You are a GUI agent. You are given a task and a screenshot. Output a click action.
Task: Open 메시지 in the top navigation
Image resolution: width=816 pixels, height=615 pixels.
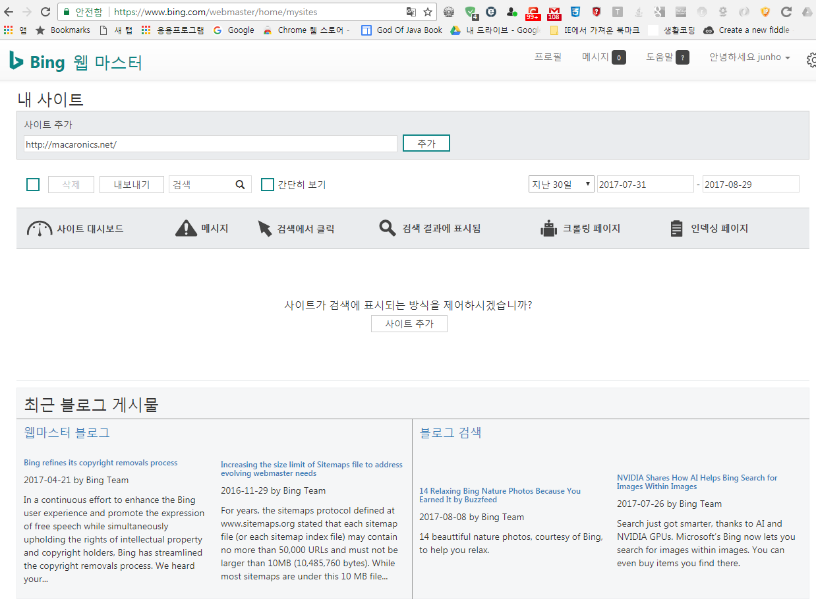(x=595, y=57)
